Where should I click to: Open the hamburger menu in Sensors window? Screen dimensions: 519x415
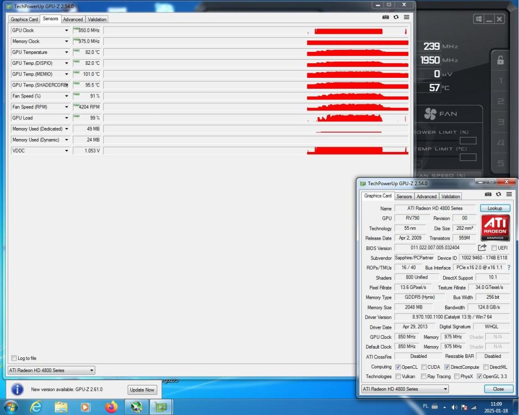[406, 17]
